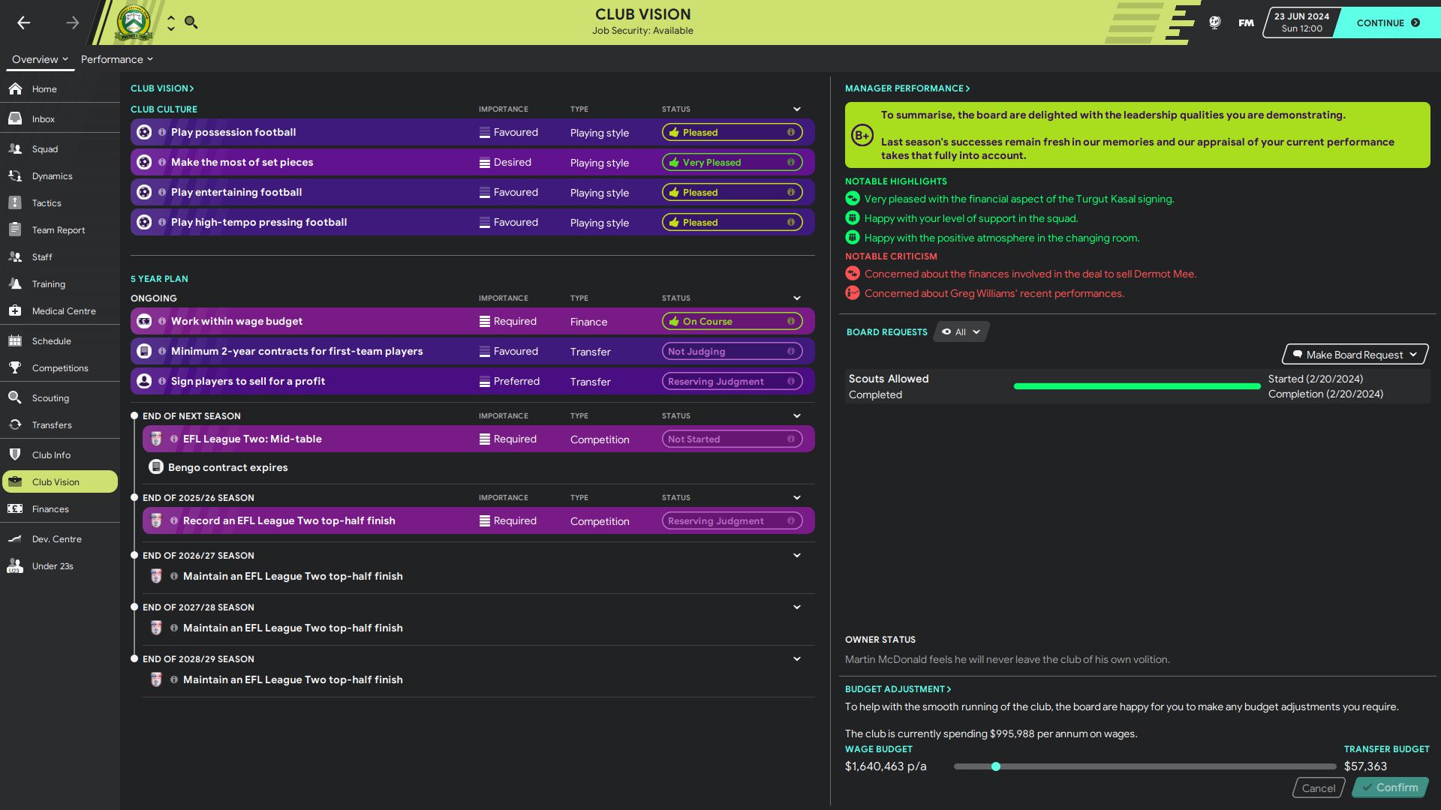Open Club Vision in the sidebar

[60, 481]
